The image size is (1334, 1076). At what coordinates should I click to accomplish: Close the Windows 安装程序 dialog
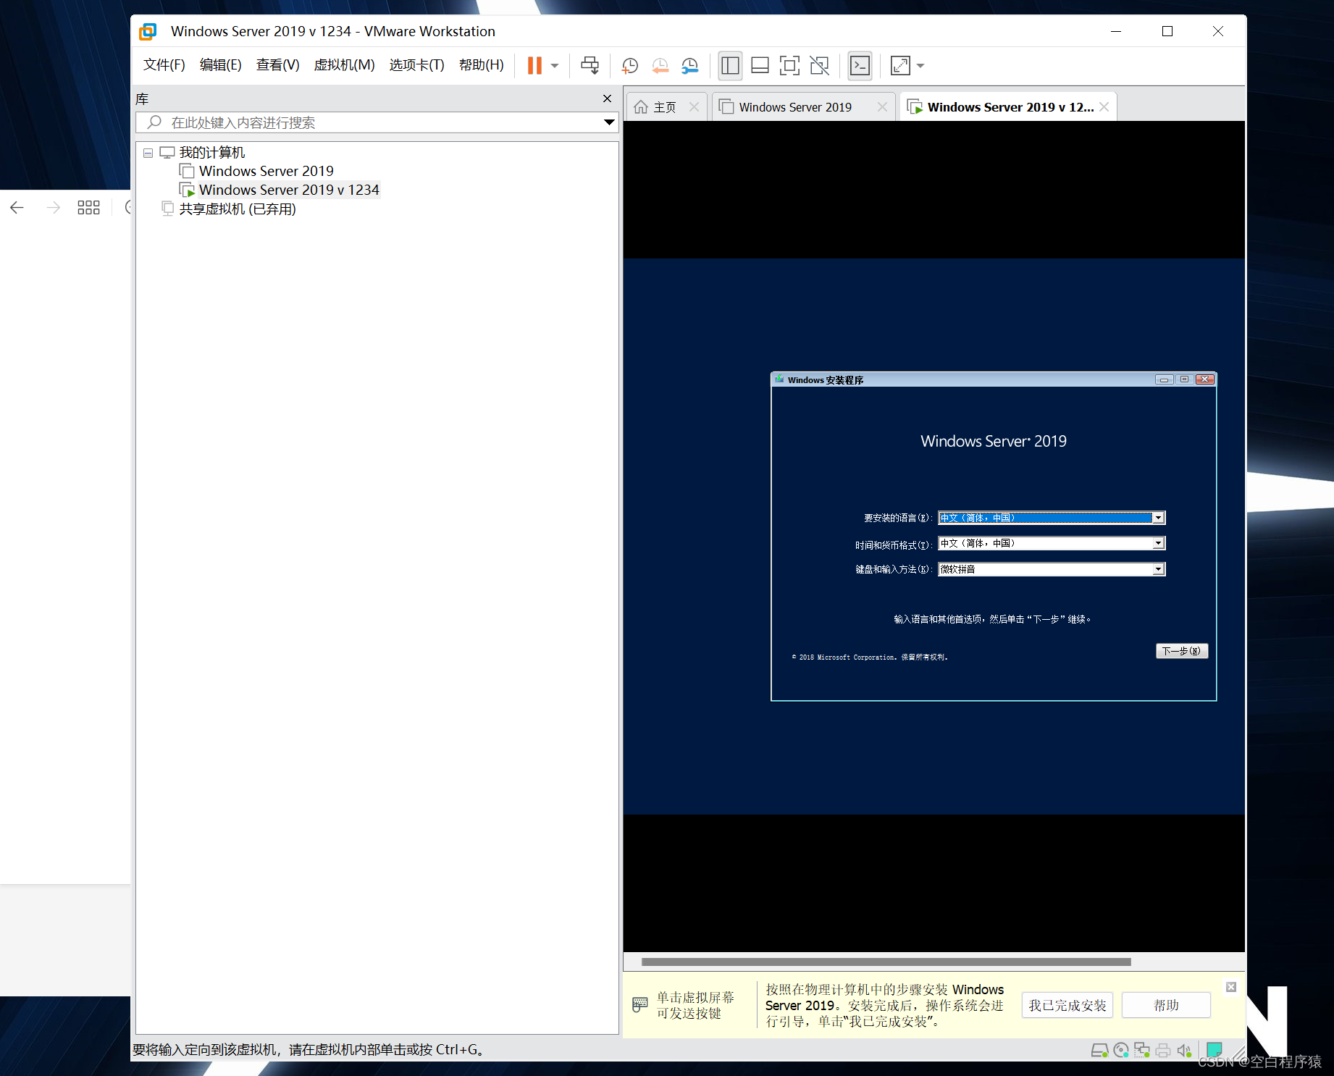pos(1205,379)
